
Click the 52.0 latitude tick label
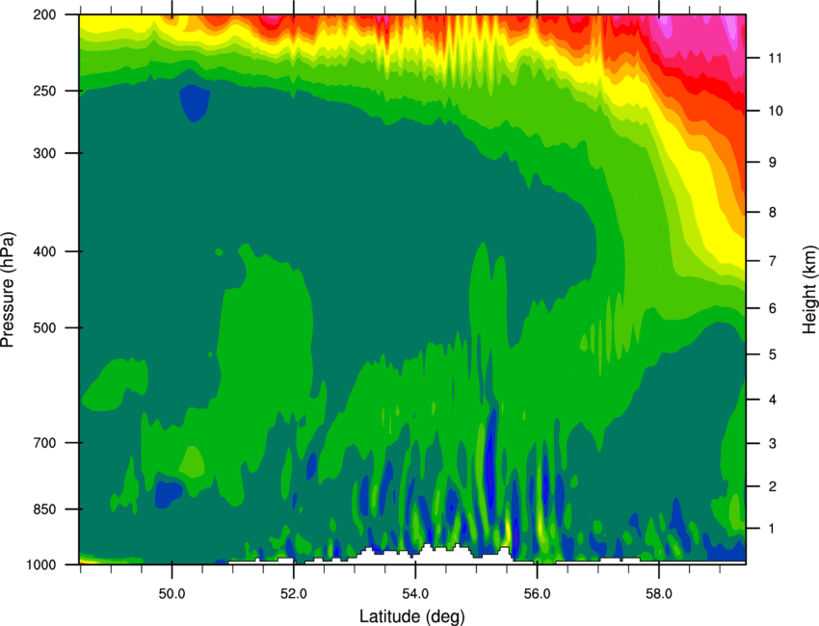coord(294,594)
